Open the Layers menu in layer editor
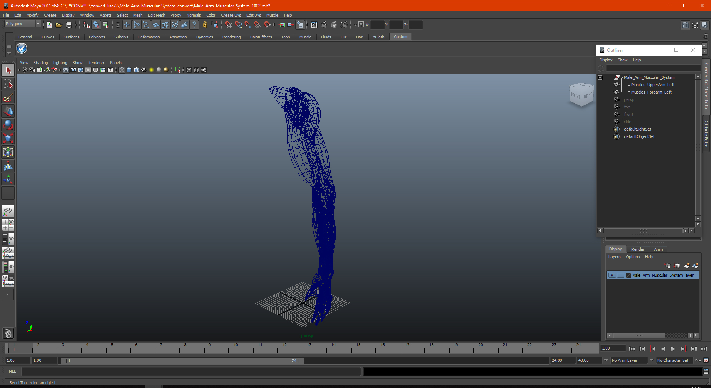 [614, 257]
